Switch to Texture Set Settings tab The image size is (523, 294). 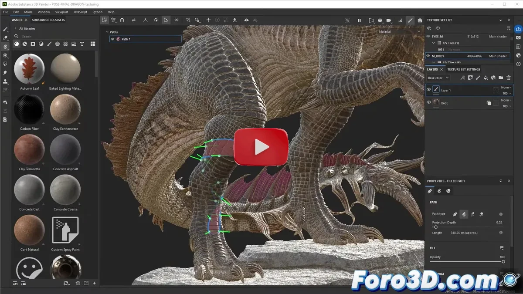(464, 69)
